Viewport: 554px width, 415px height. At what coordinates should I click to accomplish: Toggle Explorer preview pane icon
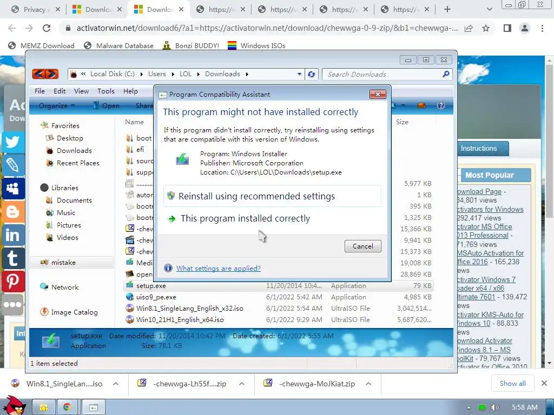(x=421, y=105)
